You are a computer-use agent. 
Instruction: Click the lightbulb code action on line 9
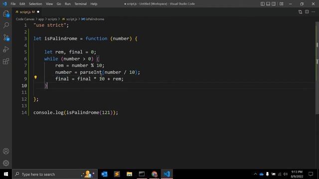35,78
